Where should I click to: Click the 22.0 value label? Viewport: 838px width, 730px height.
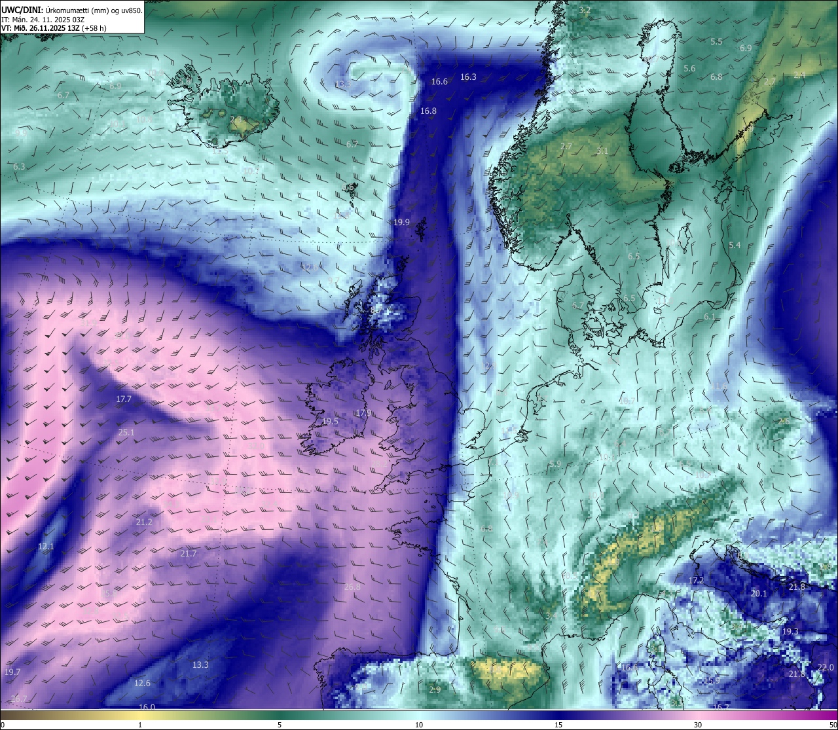826,667
